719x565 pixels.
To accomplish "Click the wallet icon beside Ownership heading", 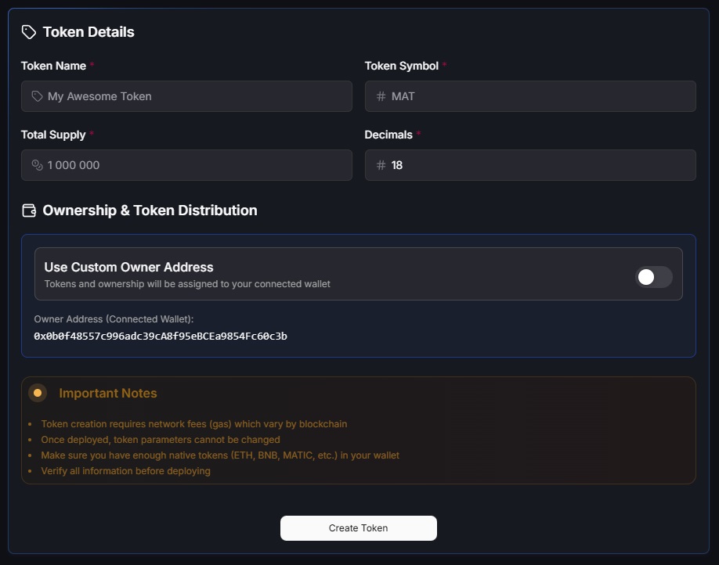I will point(29,211).
